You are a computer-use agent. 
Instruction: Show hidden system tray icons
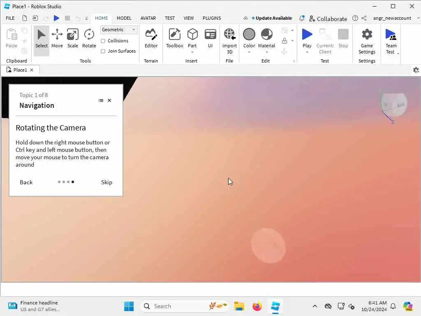315,306
